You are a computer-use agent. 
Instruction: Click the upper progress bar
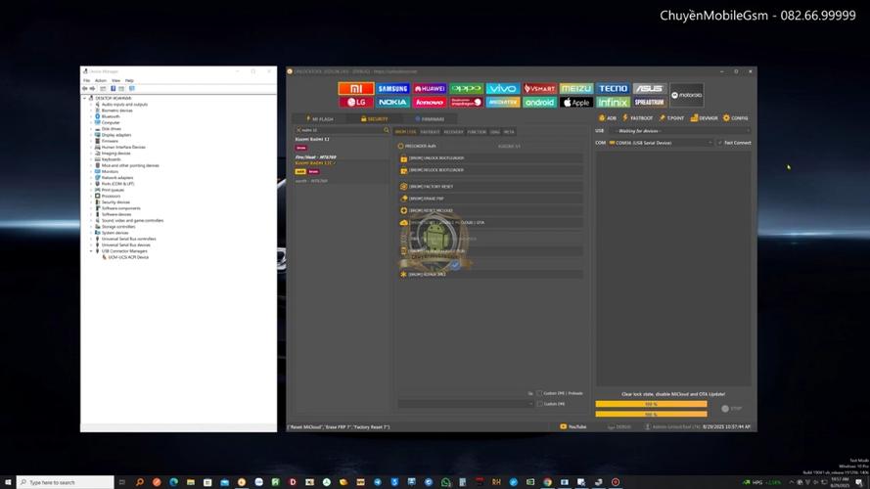point(652,404)
